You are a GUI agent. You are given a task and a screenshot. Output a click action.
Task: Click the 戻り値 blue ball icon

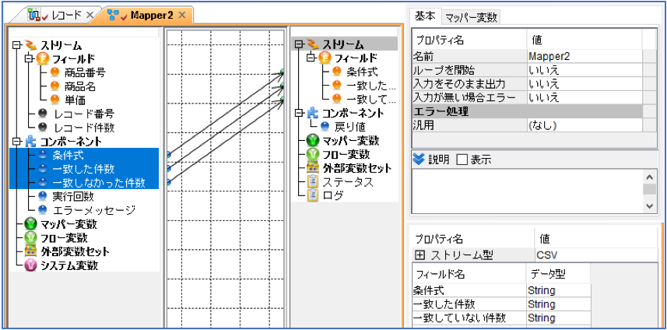pos(325,126)
